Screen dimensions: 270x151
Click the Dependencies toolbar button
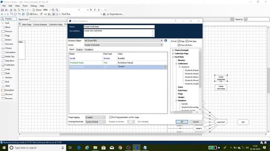coord(115,14)
